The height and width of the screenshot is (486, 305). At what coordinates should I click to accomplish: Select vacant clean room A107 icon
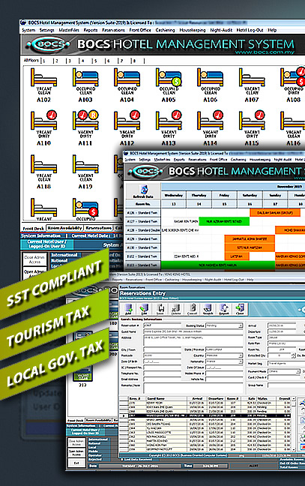(x=252, y=77)
